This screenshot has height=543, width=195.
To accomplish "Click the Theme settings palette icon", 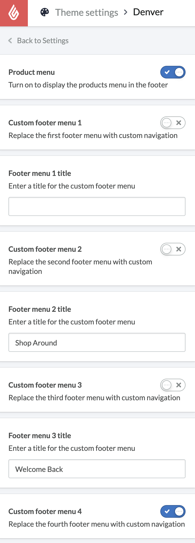I will point(45,12).
